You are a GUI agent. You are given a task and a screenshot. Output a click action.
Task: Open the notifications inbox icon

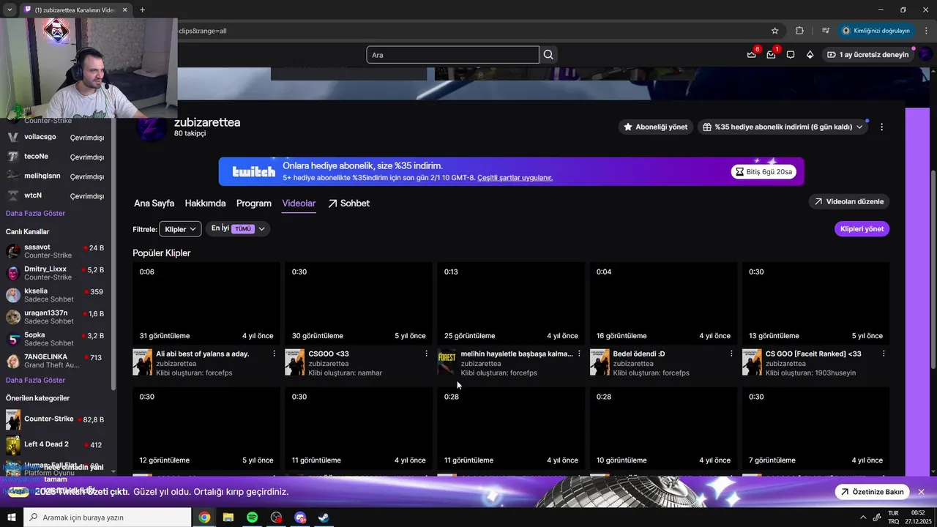(x=771, y=55)
